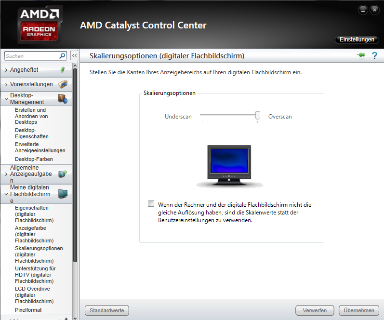The height and width of the screenshot is (320, 384).
Task: Open LCD Overdrive (digitaler Flachbildschirm)
Action: pyautogui.click(x=34, y=295)
